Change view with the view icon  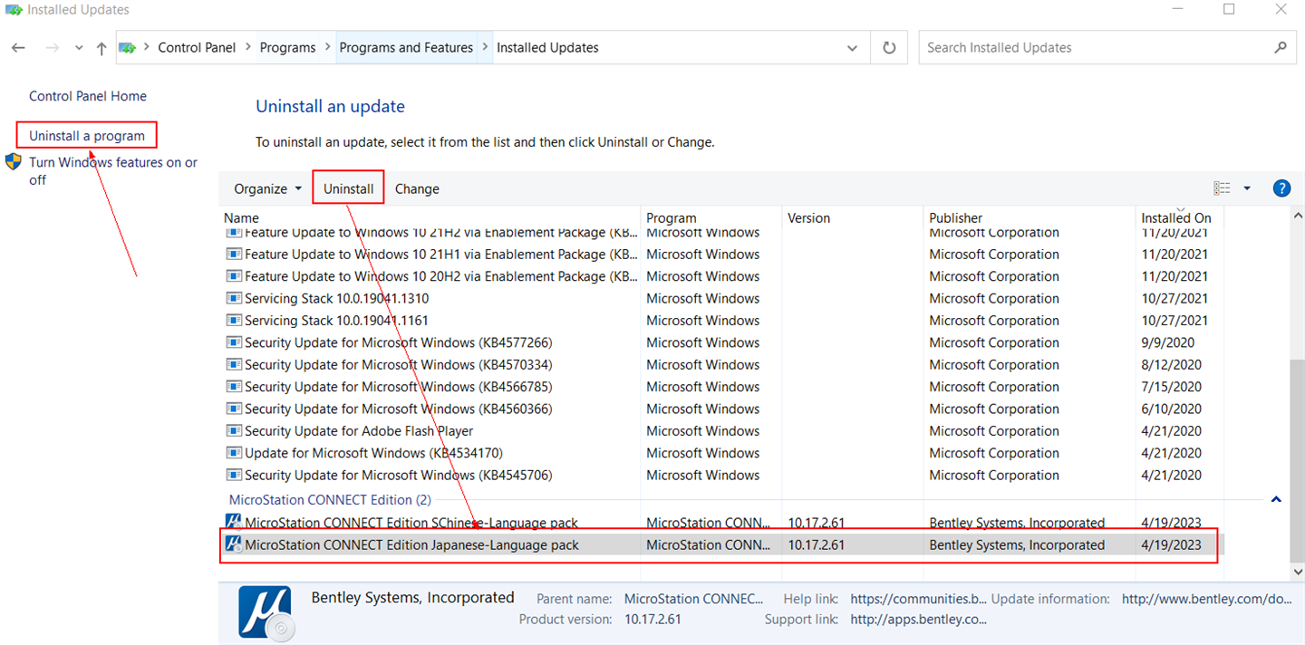(1222, 188)
